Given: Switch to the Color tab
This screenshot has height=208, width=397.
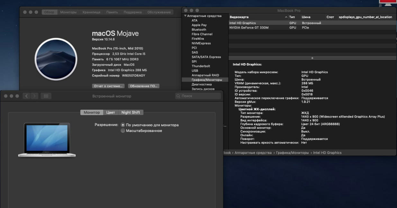Looking at the screenshot, I should pos(111,112).
